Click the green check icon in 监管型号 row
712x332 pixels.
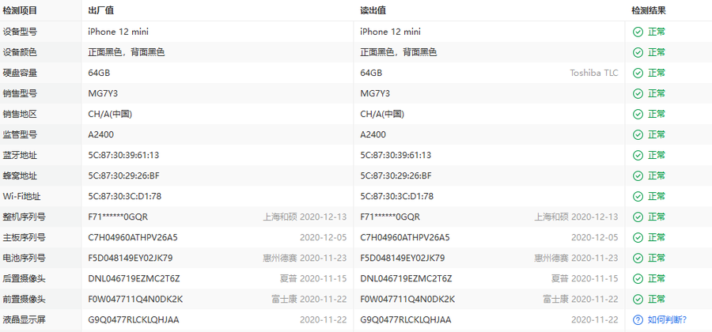(638, 134)
